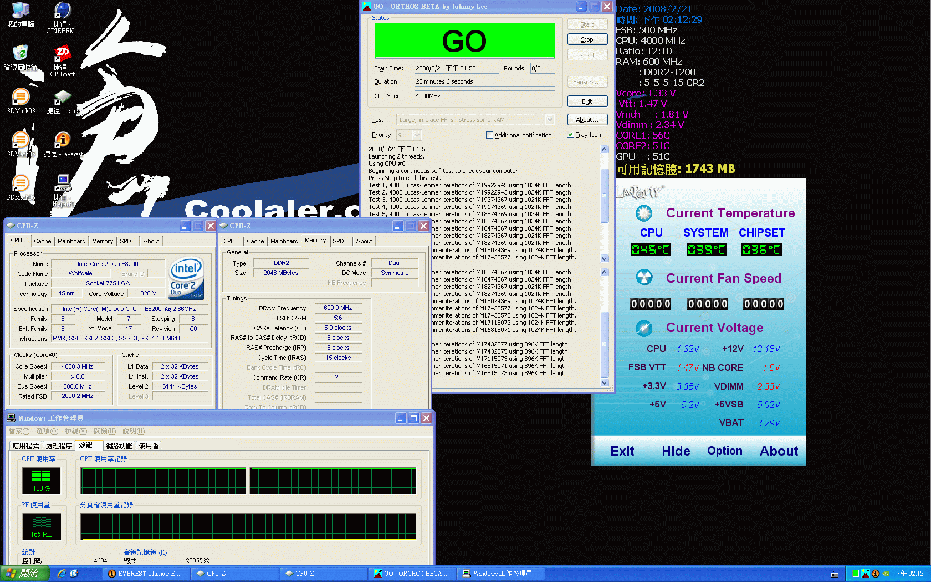
Task: Click the left CPU-Z window title icon
Action: click(x=10, y=226)
